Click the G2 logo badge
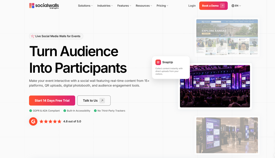275x158 pixels. (33, 122)
